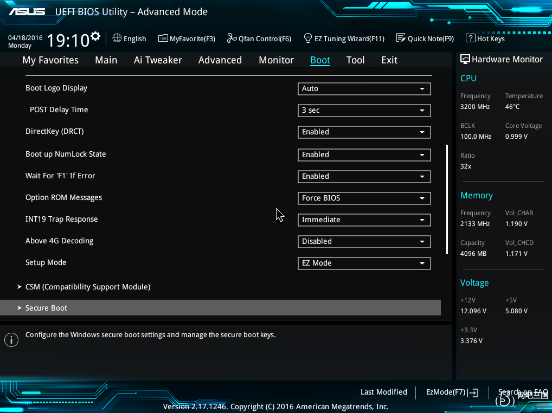The width and height of the screenshot is (552, 413).
Task: Click the 19:10 clock display
Action: 68,40
